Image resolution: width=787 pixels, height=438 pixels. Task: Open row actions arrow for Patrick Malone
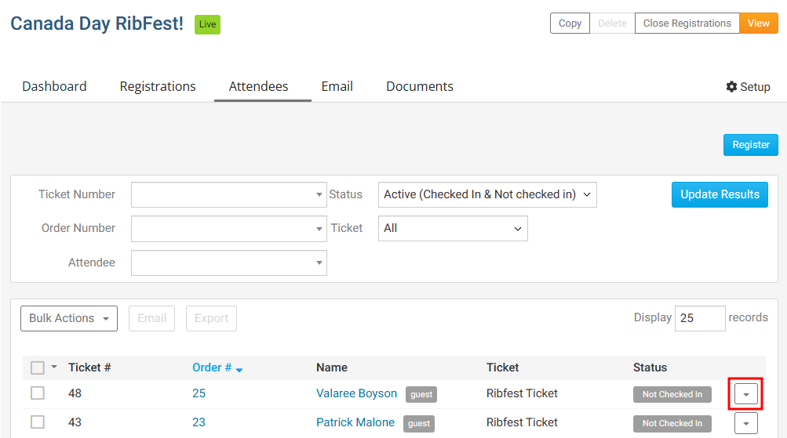click(x=745, y=423)
